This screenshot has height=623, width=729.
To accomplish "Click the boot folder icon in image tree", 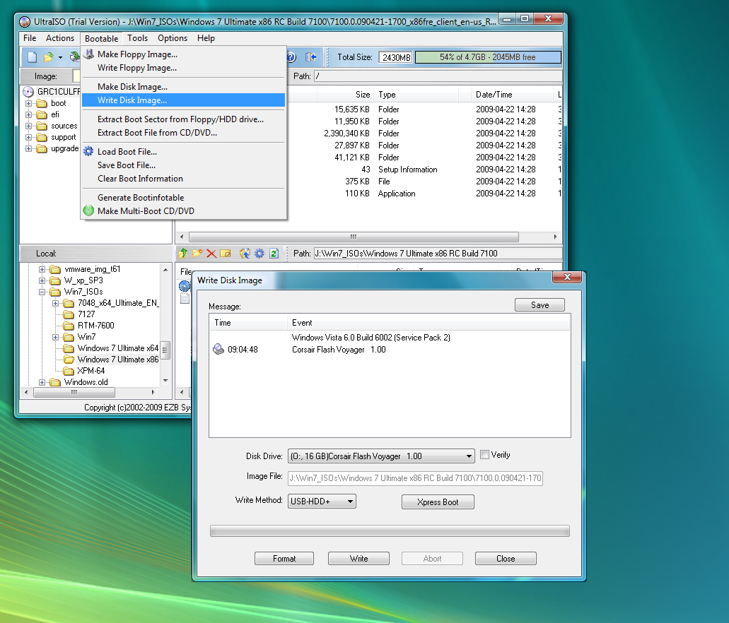I will [42, 103].
